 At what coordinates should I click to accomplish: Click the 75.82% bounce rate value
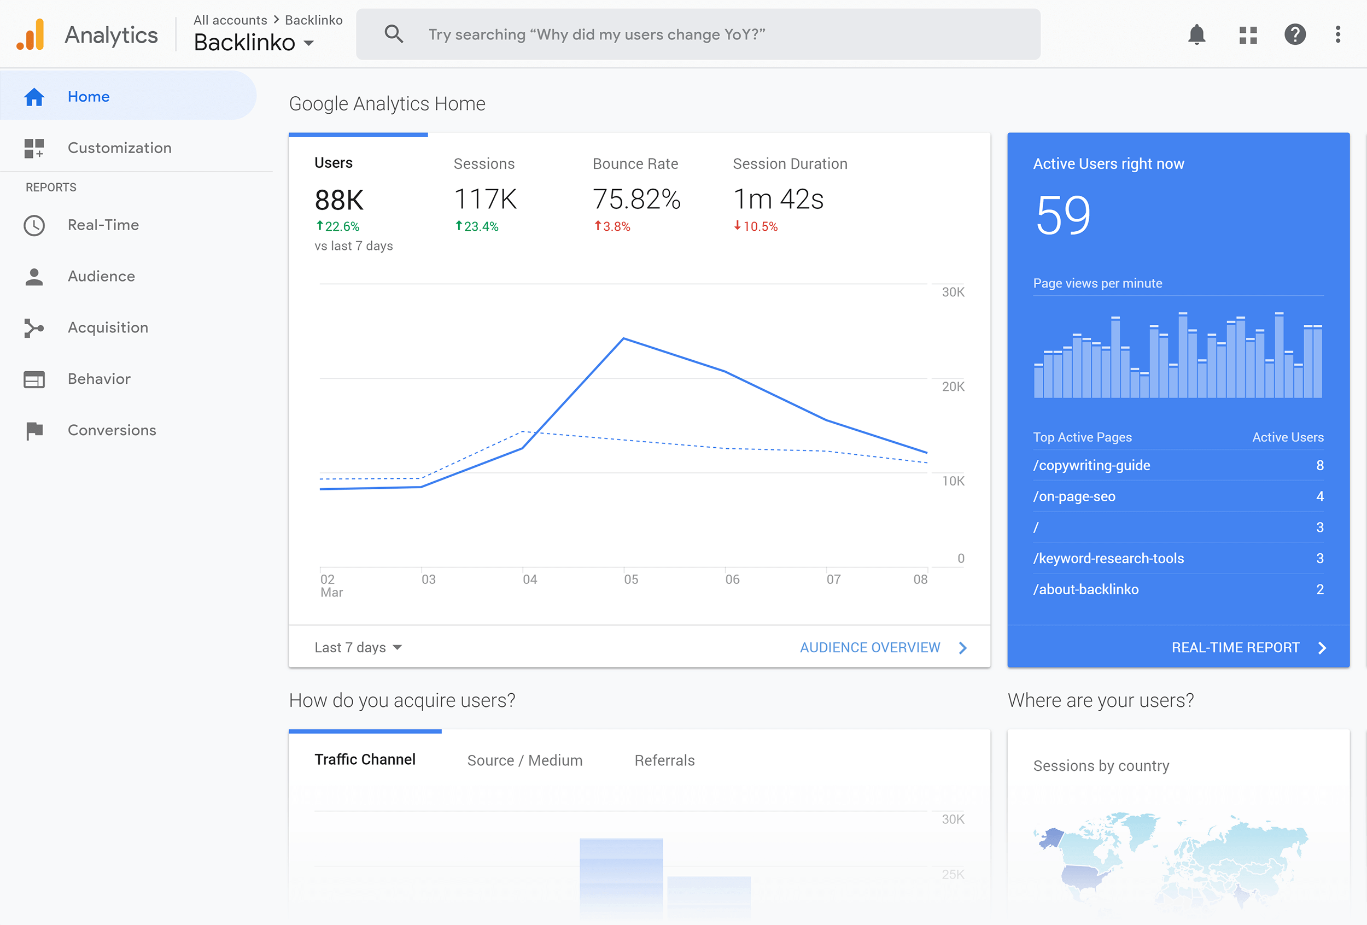tap(636, 200)
